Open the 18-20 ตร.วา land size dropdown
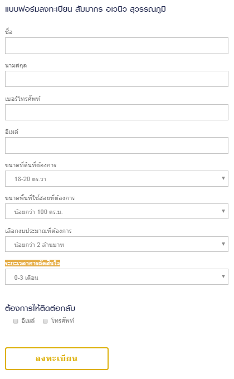The width and height of the screenshot is (234, 379). click(116, 178)
